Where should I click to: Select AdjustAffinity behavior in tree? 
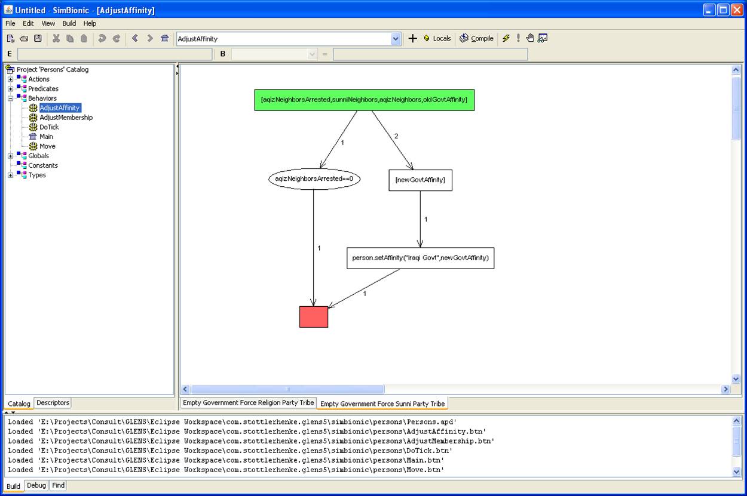(x=60, y=108)
